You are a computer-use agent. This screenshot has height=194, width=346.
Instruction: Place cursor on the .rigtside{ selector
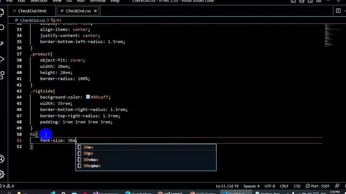pyautogui.click(x=43, y=91)
